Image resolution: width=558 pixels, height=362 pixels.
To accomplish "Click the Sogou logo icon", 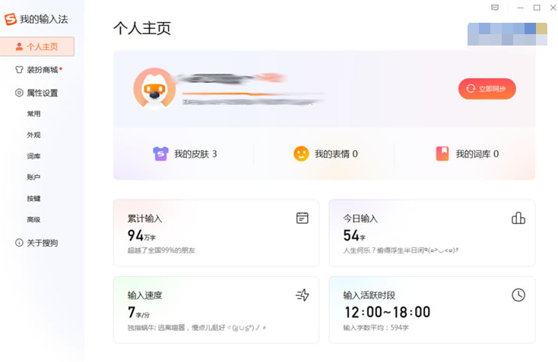I will point(11,19).
